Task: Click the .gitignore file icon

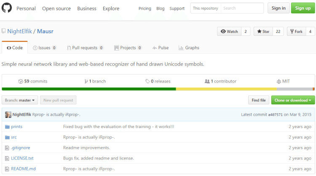Action: pyautogui.click(x=7, y=148)
